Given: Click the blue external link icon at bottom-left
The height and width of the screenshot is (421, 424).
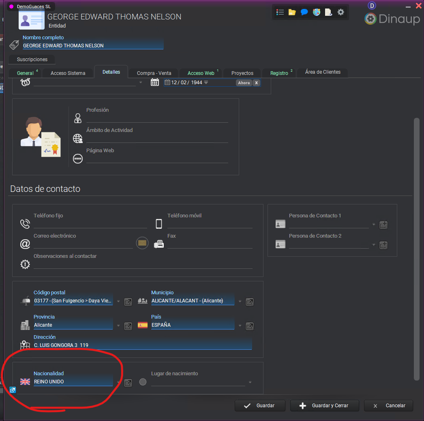Looking at the screenshot, I should [x=13, y=390].
